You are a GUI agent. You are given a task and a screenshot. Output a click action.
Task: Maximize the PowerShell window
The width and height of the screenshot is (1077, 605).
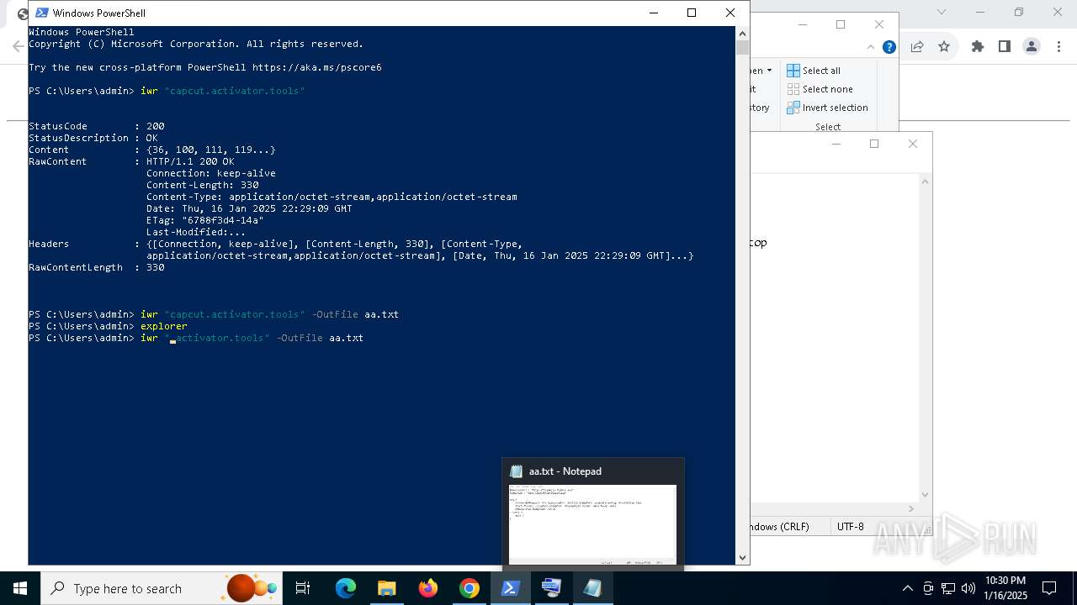tap(692, 13)
